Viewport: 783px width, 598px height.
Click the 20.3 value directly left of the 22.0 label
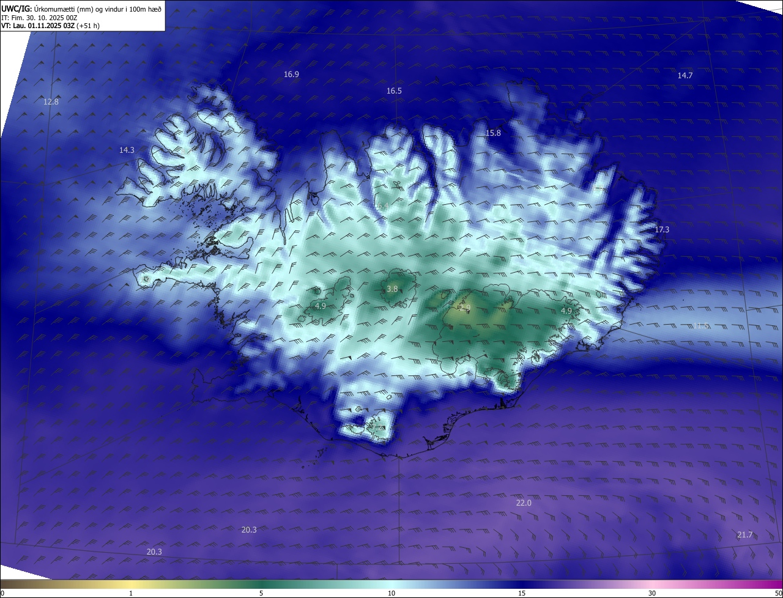(x=249, y=530)
